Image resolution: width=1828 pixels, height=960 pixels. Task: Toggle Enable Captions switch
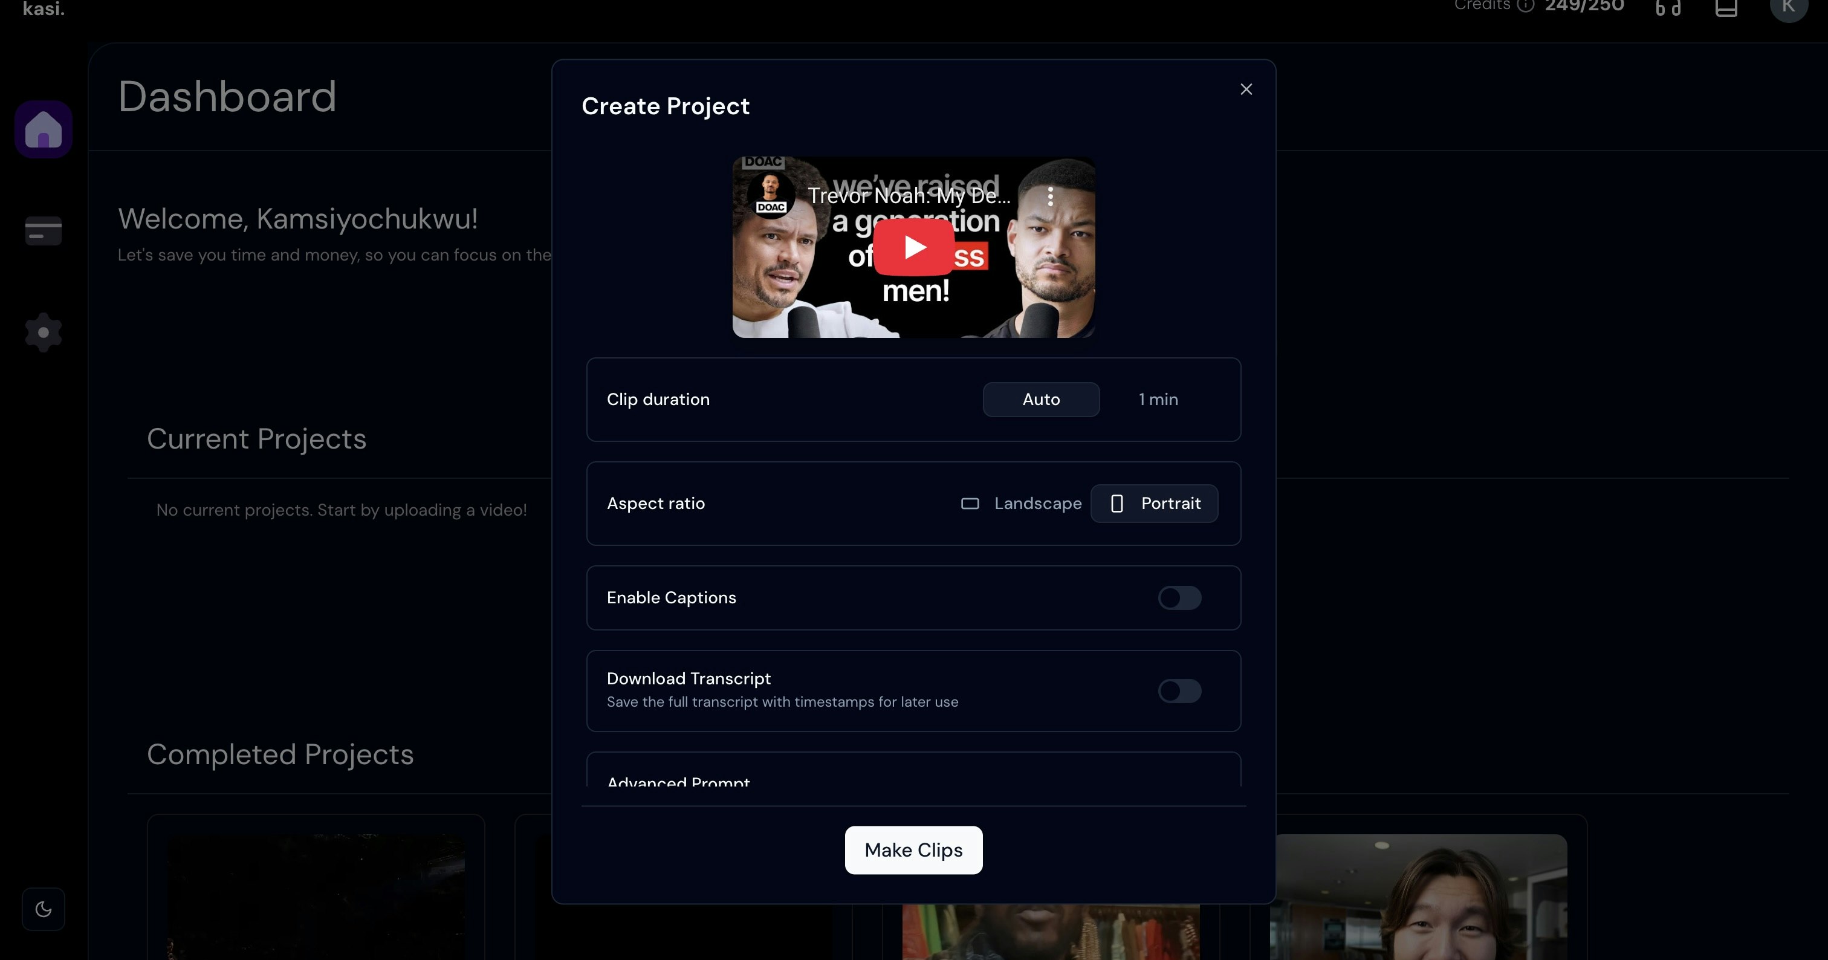[1179, 597]
